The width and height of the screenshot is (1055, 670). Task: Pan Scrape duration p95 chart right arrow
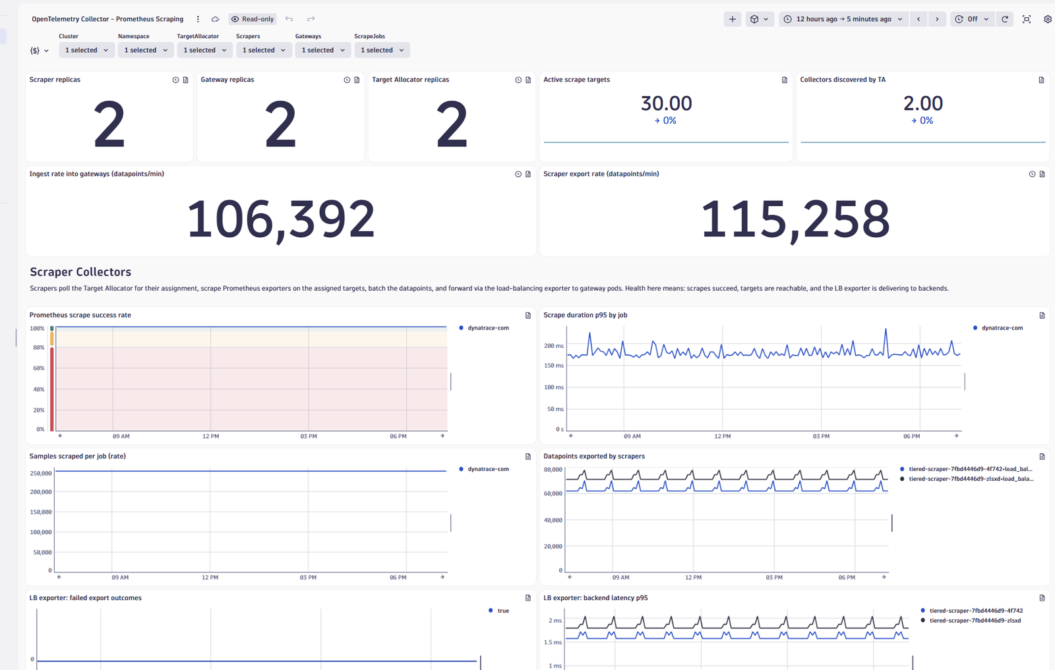[956, 435]
